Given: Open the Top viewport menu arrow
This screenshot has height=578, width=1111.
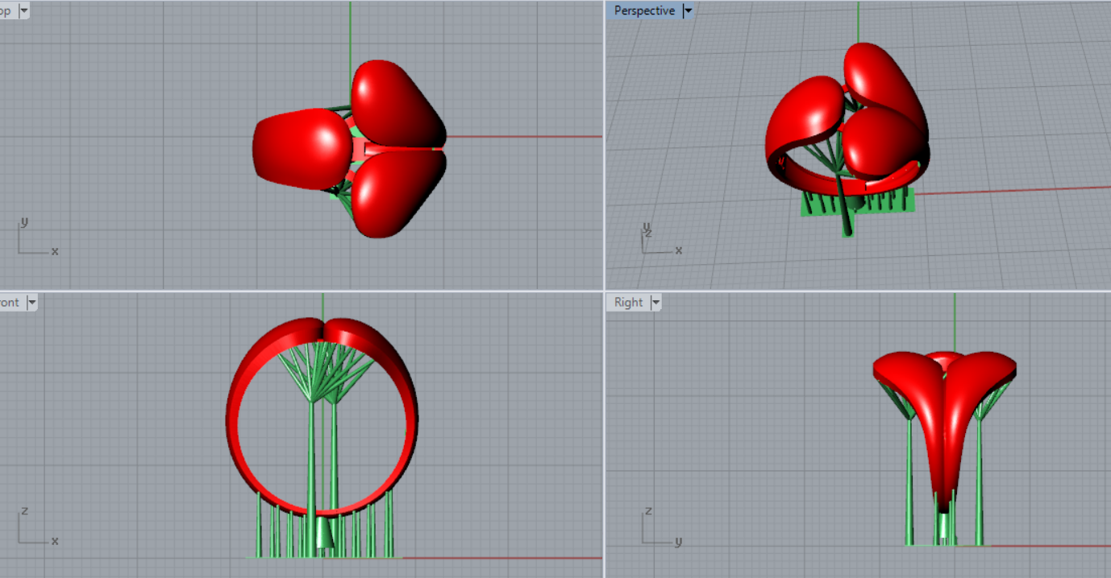Looking at the screenshot, I should [23, 11].
